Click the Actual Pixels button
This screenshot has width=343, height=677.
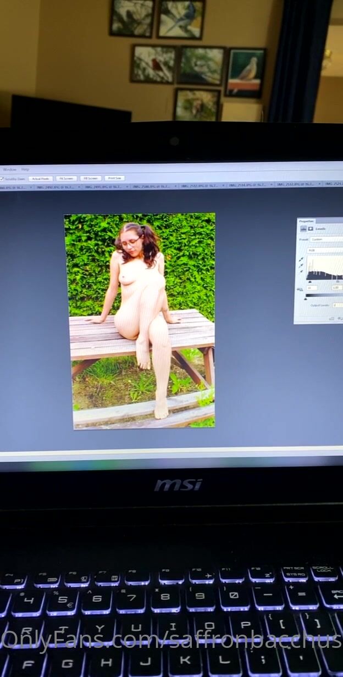tap(41, 179)
